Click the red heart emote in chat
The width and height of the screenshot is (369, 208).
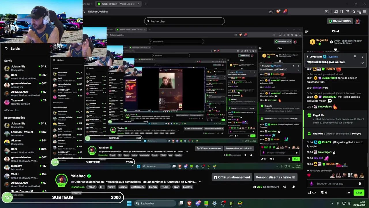tap(309, 175)
